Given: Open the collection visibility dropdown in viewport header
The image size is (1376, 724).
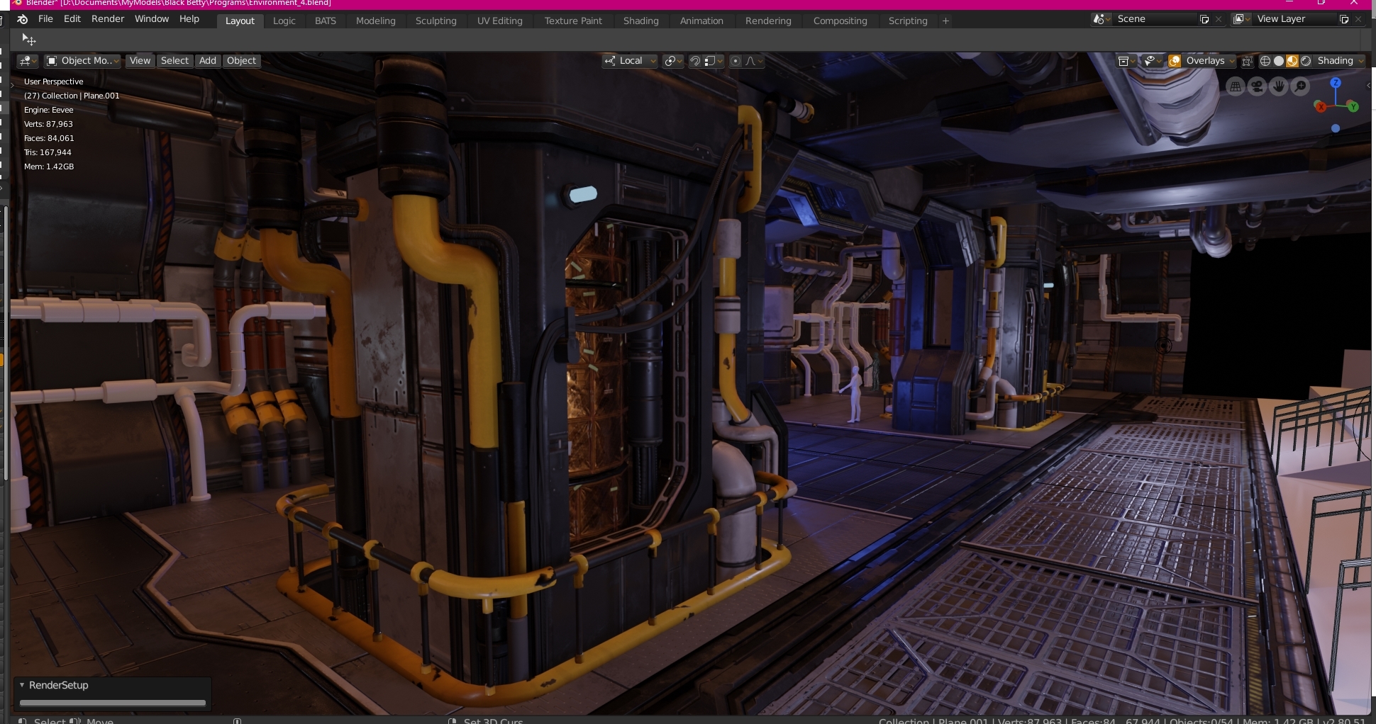Looking at the screenshot, I should pyautogui.click(x=1126, y=61).
